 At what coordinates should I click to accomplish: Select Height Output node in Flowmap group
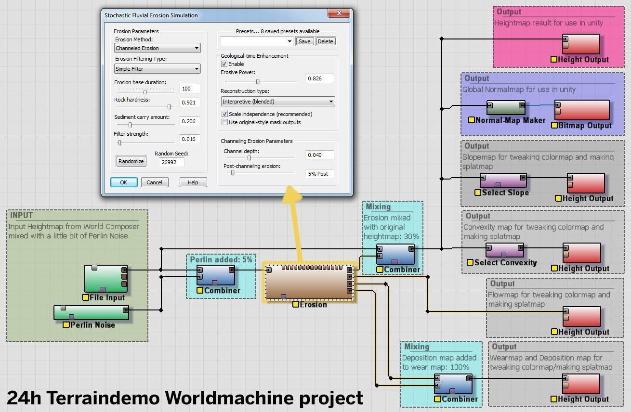click(x=582, y=317)
